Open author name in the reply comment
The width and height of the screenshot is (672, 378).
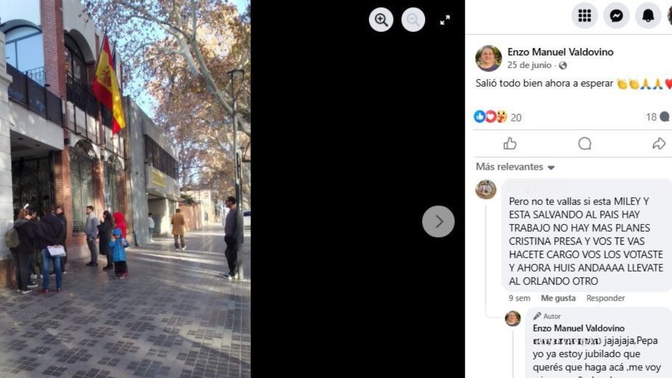[x=578, y=328]
